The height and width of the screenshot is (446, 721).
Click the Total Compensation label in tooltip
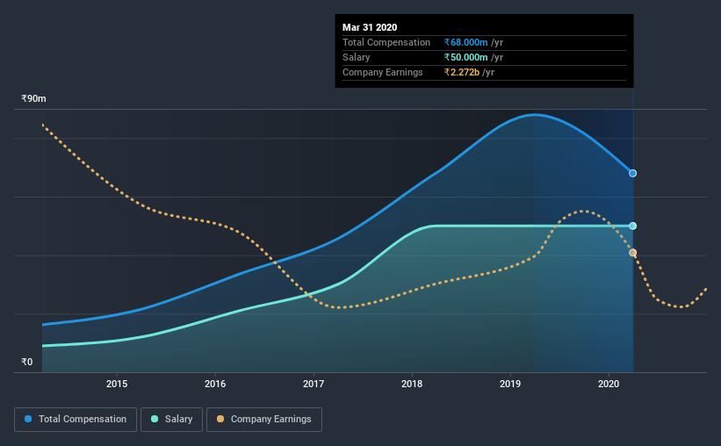click(386, 43)
